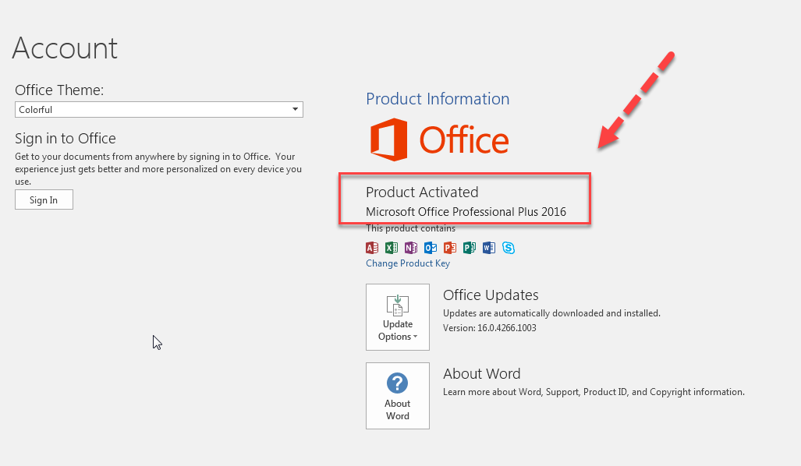Click the orange PowerPoint icon
The width and height of the screenshot is (801, 466).
tap(450, 248)
